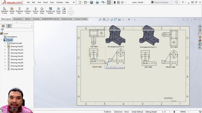Expand the Drawing View14 node
Screen dimensions: 202x113
5,56
